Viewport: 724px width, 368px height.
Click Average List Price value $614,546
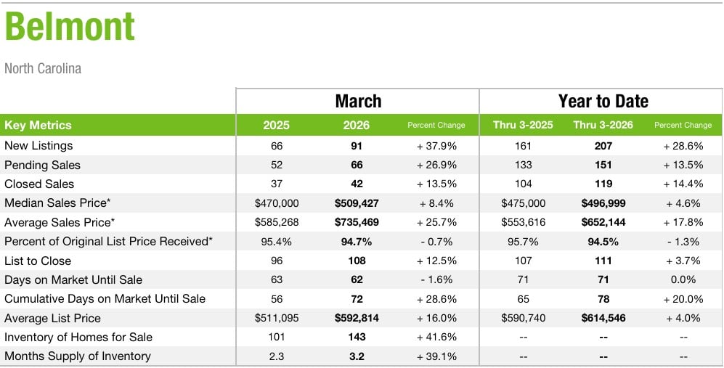[x=602, y=318]
